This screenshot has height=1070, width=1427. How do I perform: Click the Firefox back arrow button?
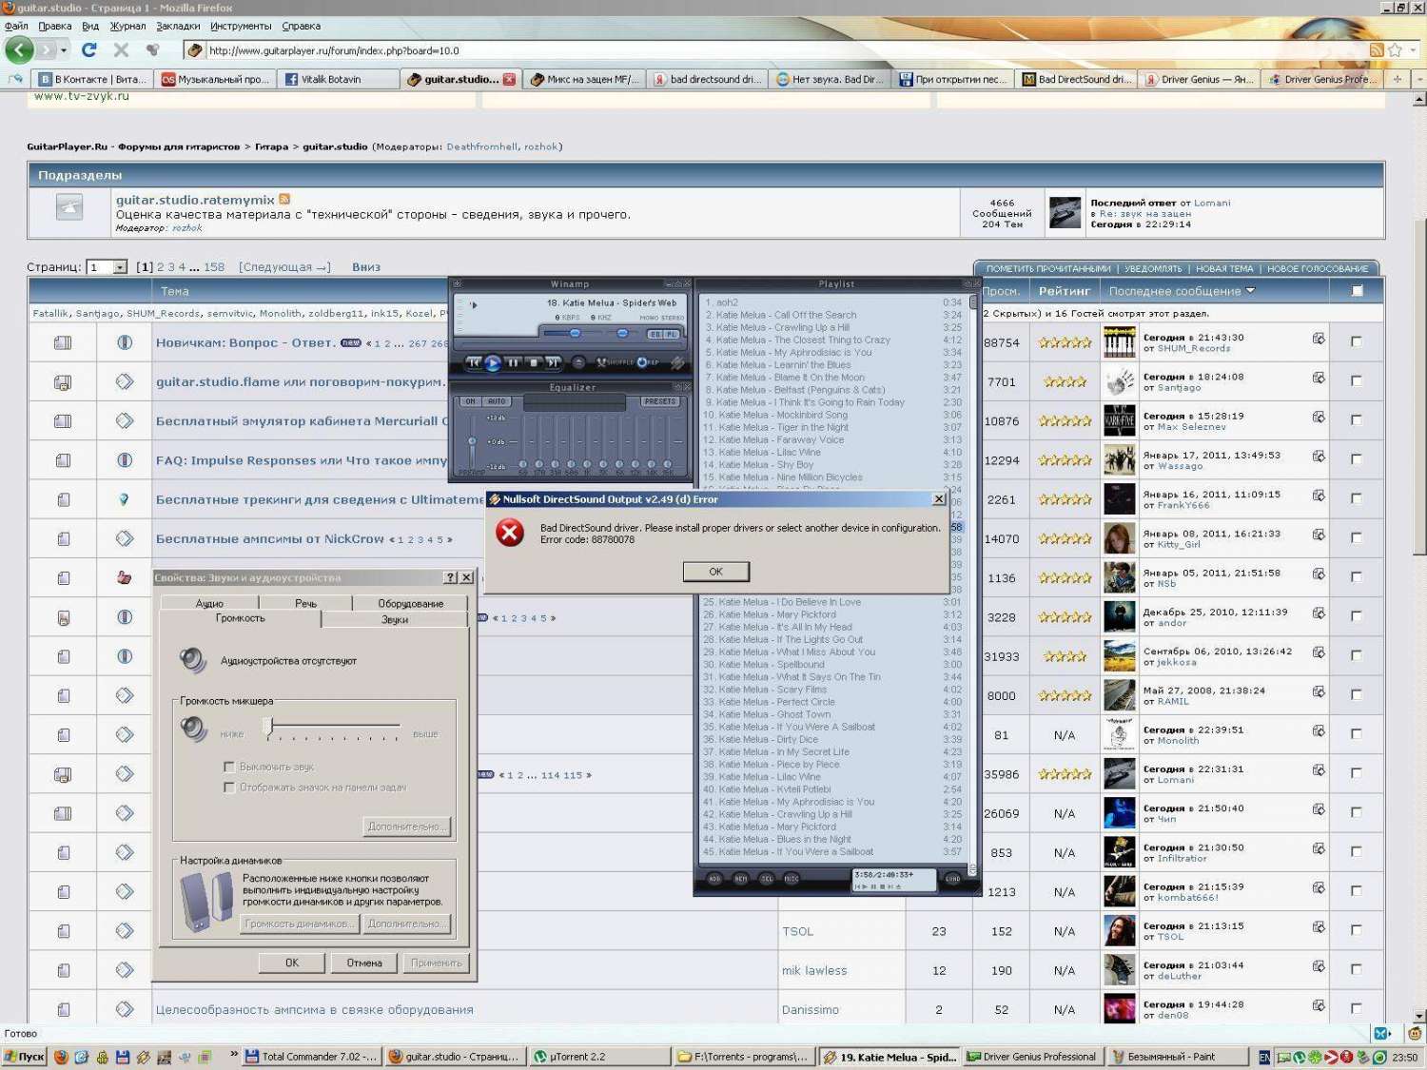(19, 50)
